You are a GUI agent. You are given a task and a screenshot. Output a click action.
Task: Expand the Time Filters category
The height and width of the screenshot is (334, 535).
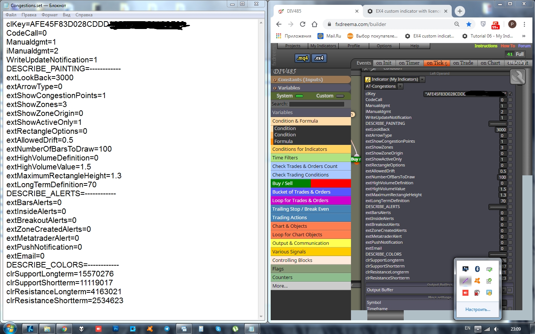311,158
